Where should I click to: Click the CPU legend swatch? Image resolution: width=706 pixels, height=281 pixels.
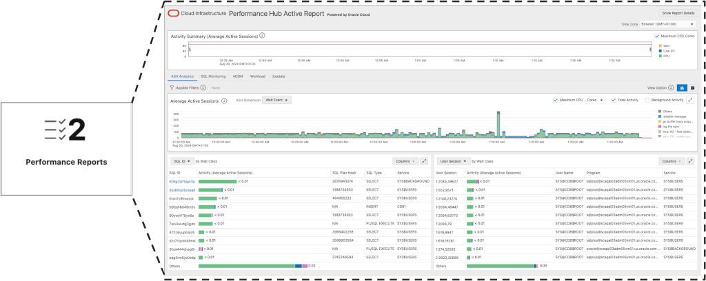pyautogui.click(x=660, y=56)
